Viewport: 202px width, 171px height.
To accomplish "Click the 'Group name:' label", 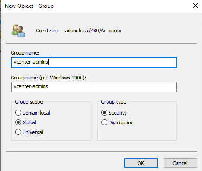I will [25, 53].
